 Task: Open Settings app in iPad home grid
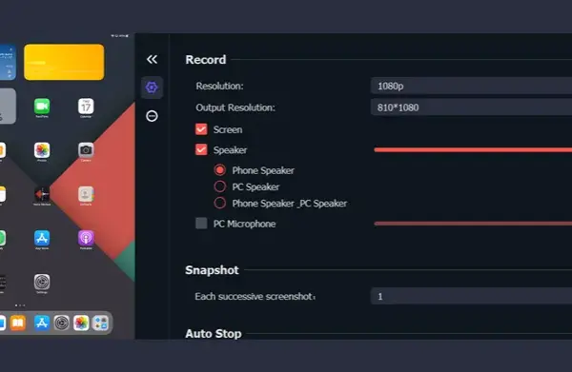pos(42,283)
